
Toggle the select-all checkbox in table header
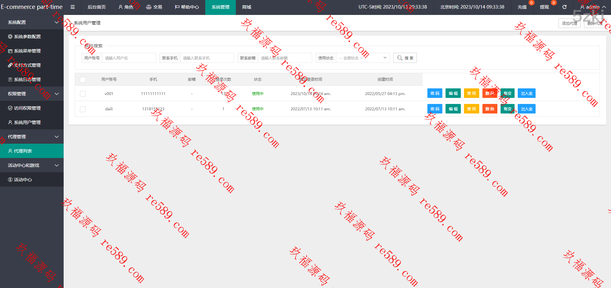click(x=83, y=79)
